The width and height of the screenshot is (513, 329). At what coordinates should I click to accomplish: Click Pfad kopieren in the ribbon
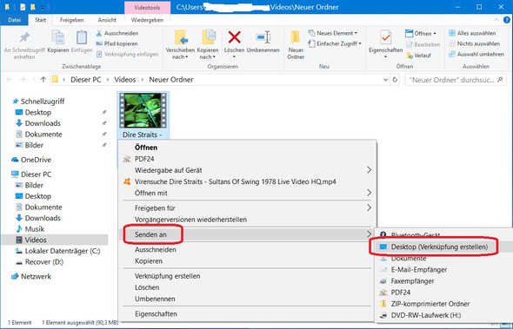(x=117, y=43)
